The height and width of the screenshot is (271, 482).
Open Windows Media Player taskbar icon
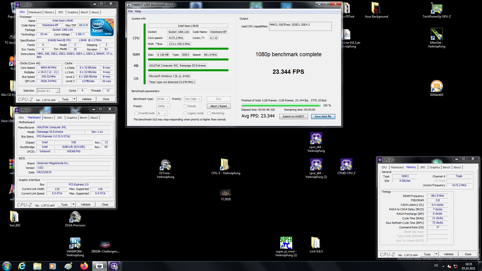click(53, 266)
